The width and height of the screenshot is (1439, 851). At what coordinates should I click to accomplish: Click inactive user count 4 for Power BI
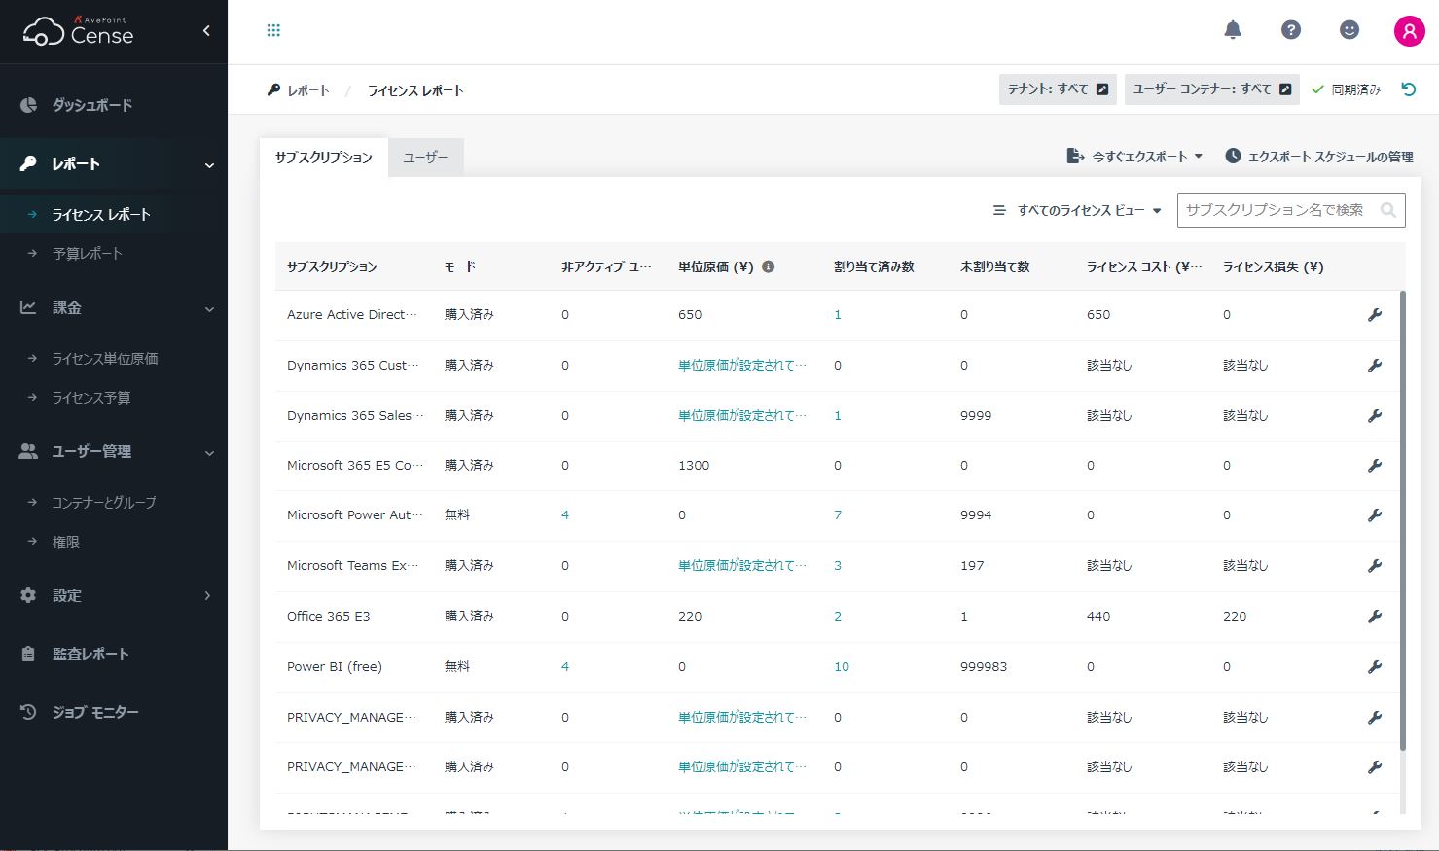pyautogui.click(x=565, y=667)
